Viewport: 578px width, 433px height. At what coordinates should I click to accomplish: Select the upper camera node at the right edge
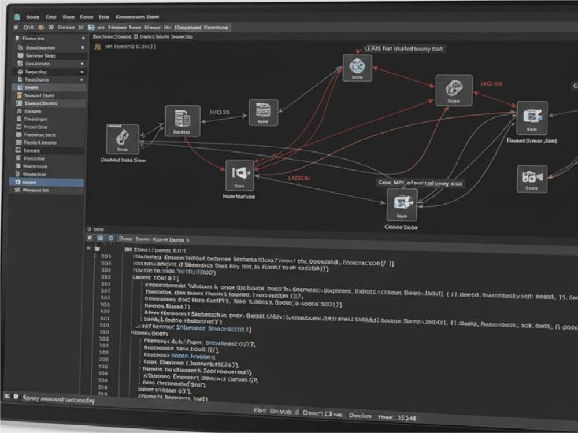click(532, 118)
